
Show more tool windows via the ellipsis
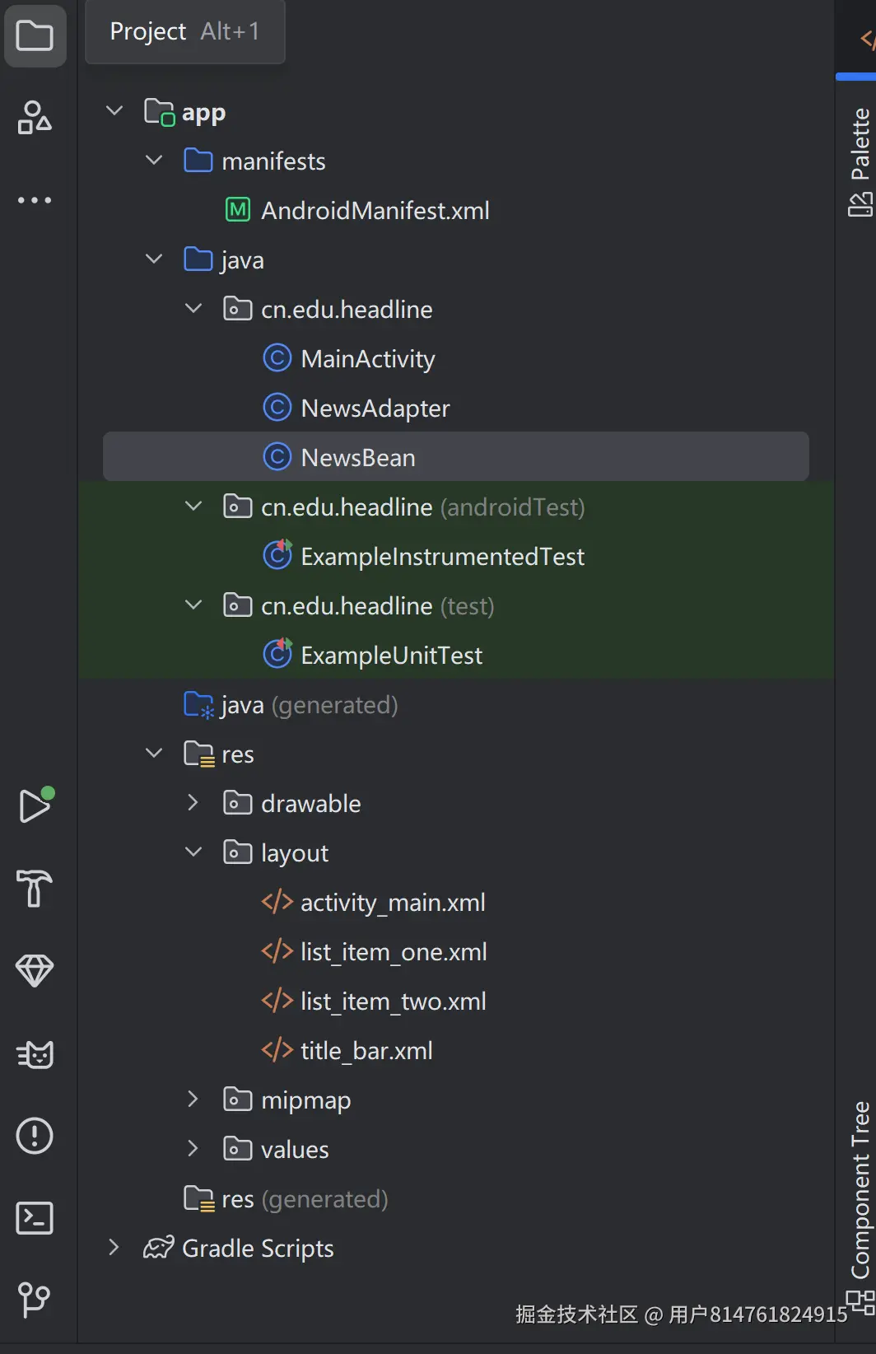pos(35,200)
